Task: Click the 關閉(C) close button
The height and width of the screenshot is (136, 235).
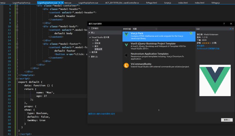Action: coord(227,120)
